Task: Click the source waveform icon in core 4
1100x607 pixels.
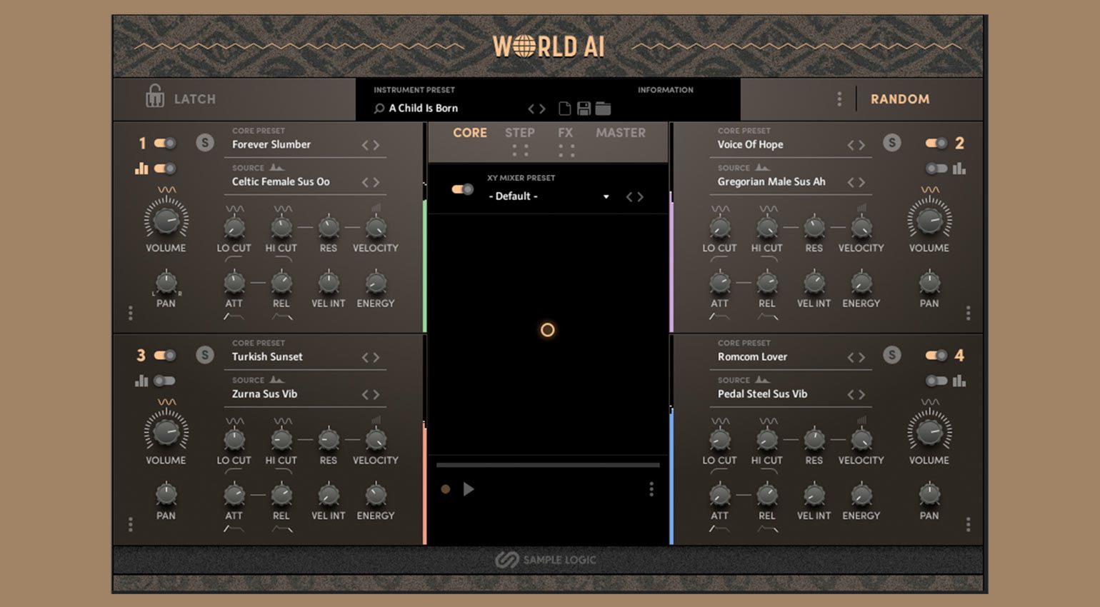Action: click(762, 380)
